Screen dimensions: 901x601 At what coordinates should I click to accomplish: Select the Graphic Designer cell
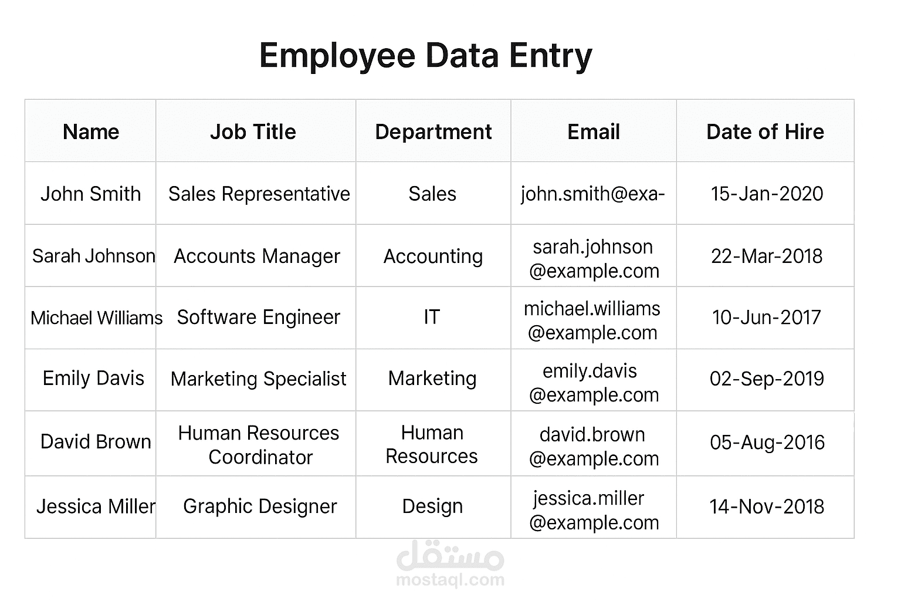click(256, 506)
